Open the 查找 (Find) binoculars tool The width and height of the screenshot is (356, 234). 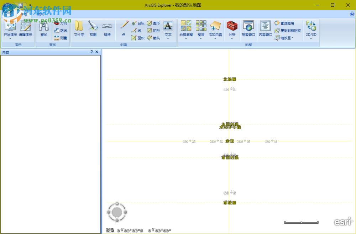(x=43, y=28)
